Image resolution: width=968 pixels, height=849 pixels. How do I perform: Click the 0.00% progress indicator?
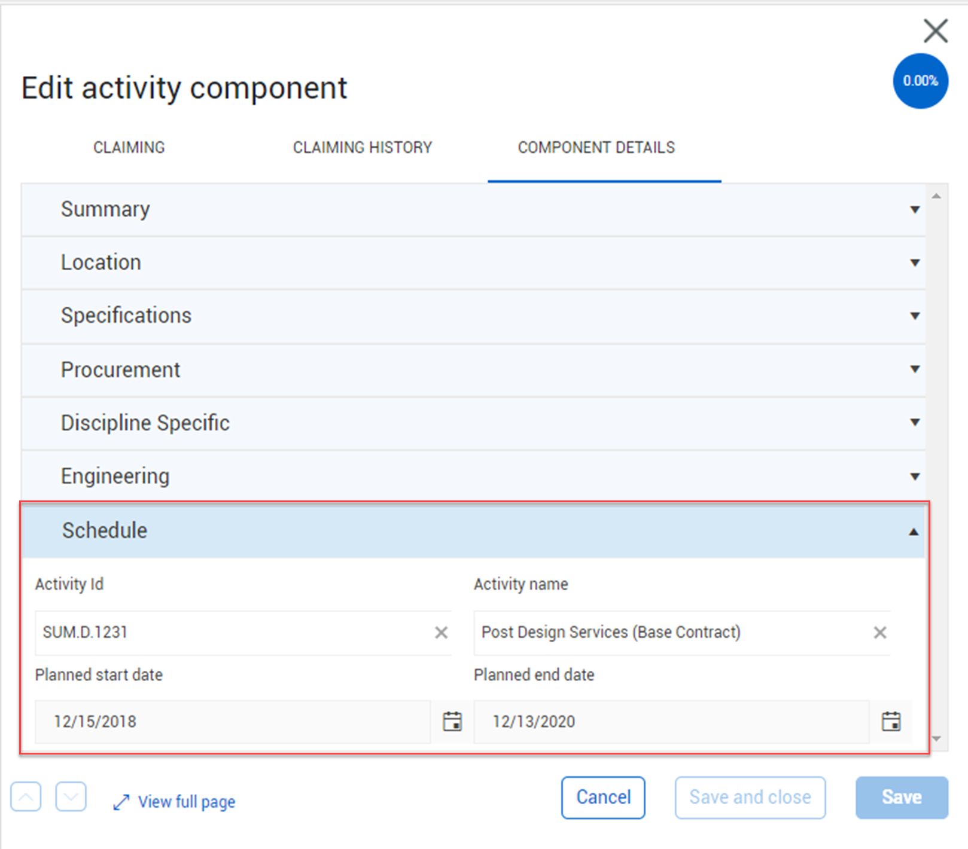click(920, 81)
